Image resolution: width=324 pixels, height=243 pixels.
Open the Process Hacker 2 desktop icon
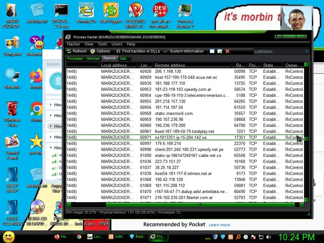click(185, 16)
